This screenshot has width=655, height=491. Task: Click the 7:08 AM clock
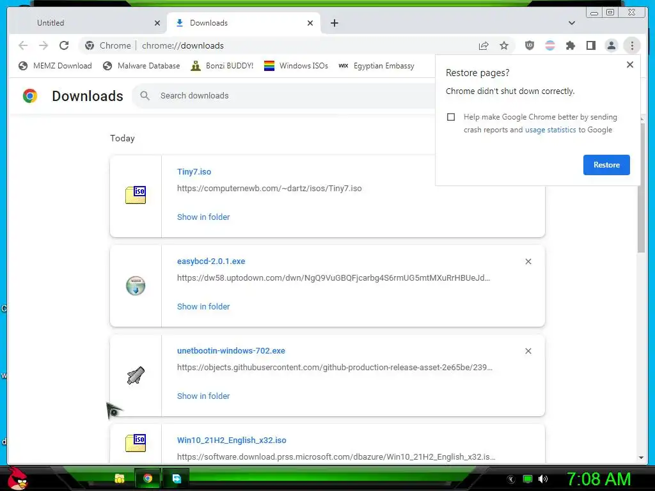(x=598, y=479)
